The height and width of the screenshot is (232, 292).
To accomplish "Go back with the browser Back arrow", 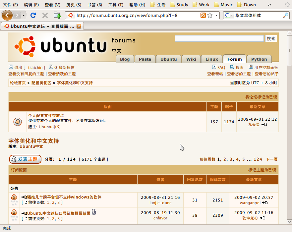I will point(7,15).
